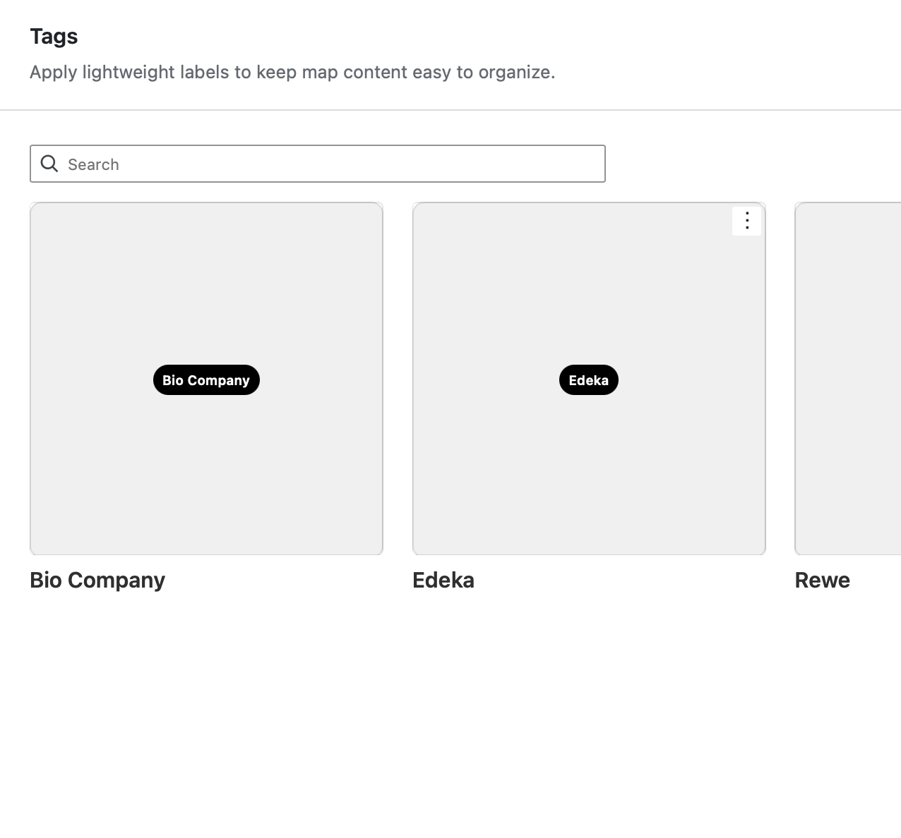The image size is (901, 838).
Task: Click the empty white area below the tag titles
Action: (450, 705)
